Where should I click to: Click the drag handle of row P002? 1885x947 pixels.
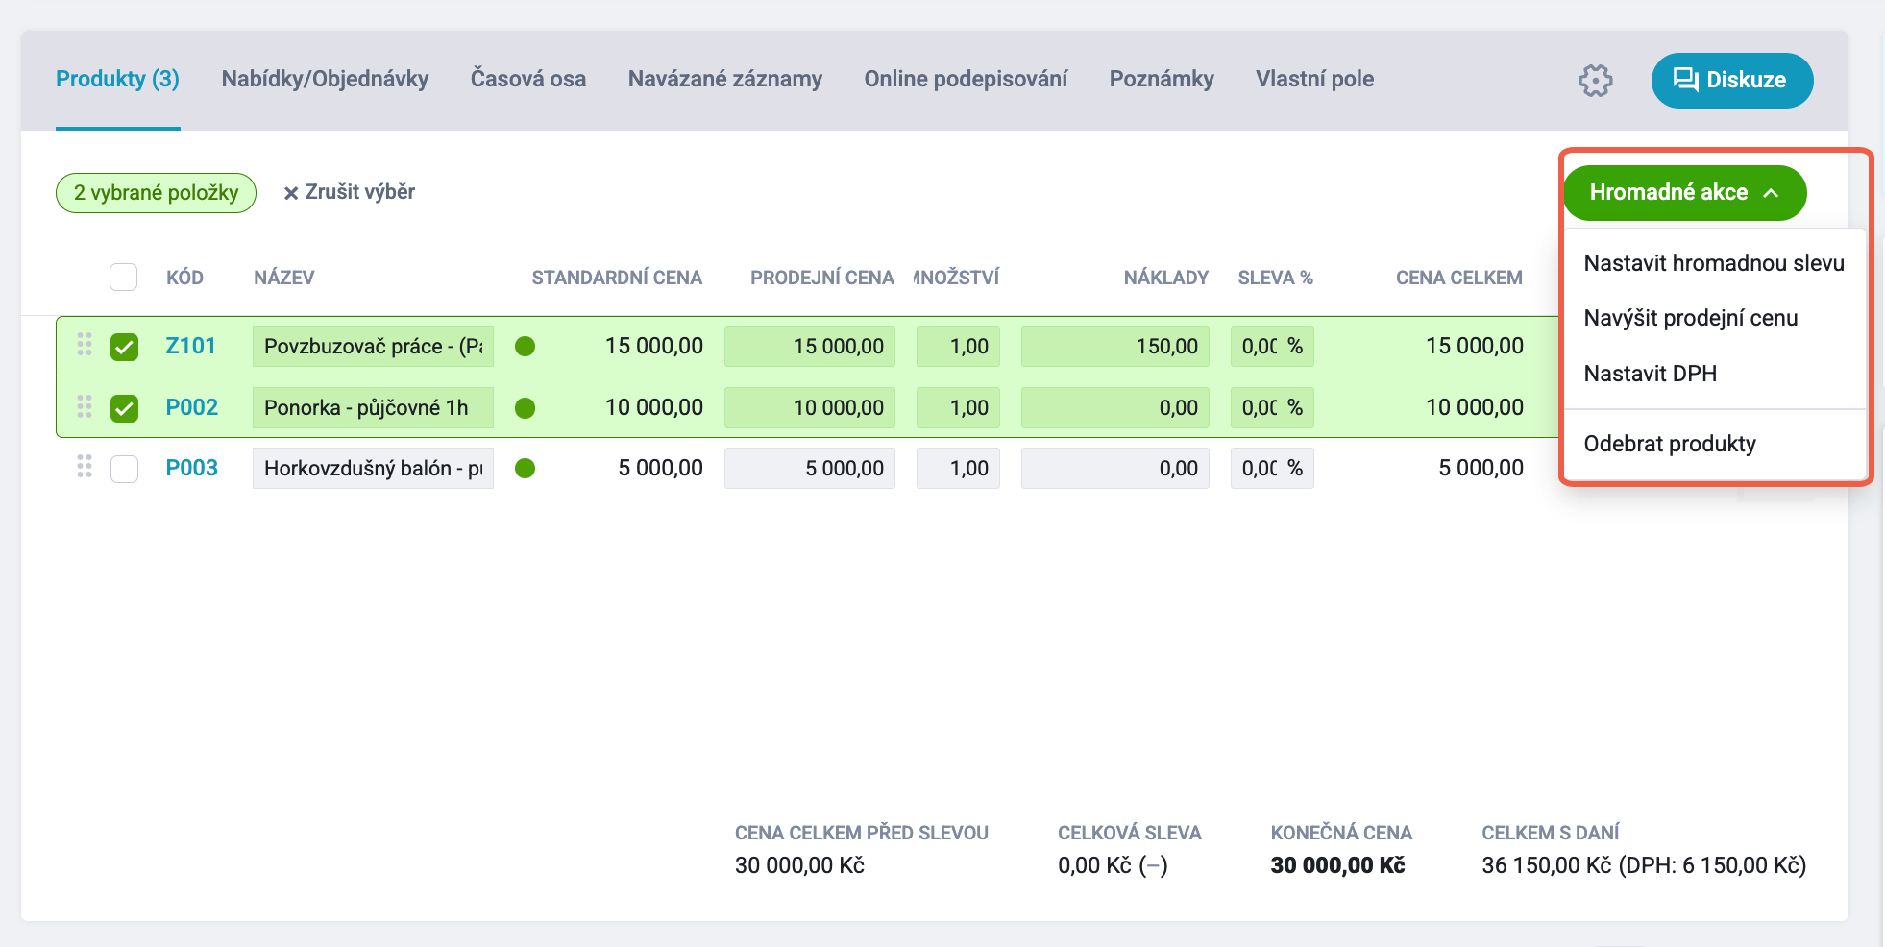pyautogui.click(x=85, y=407)
